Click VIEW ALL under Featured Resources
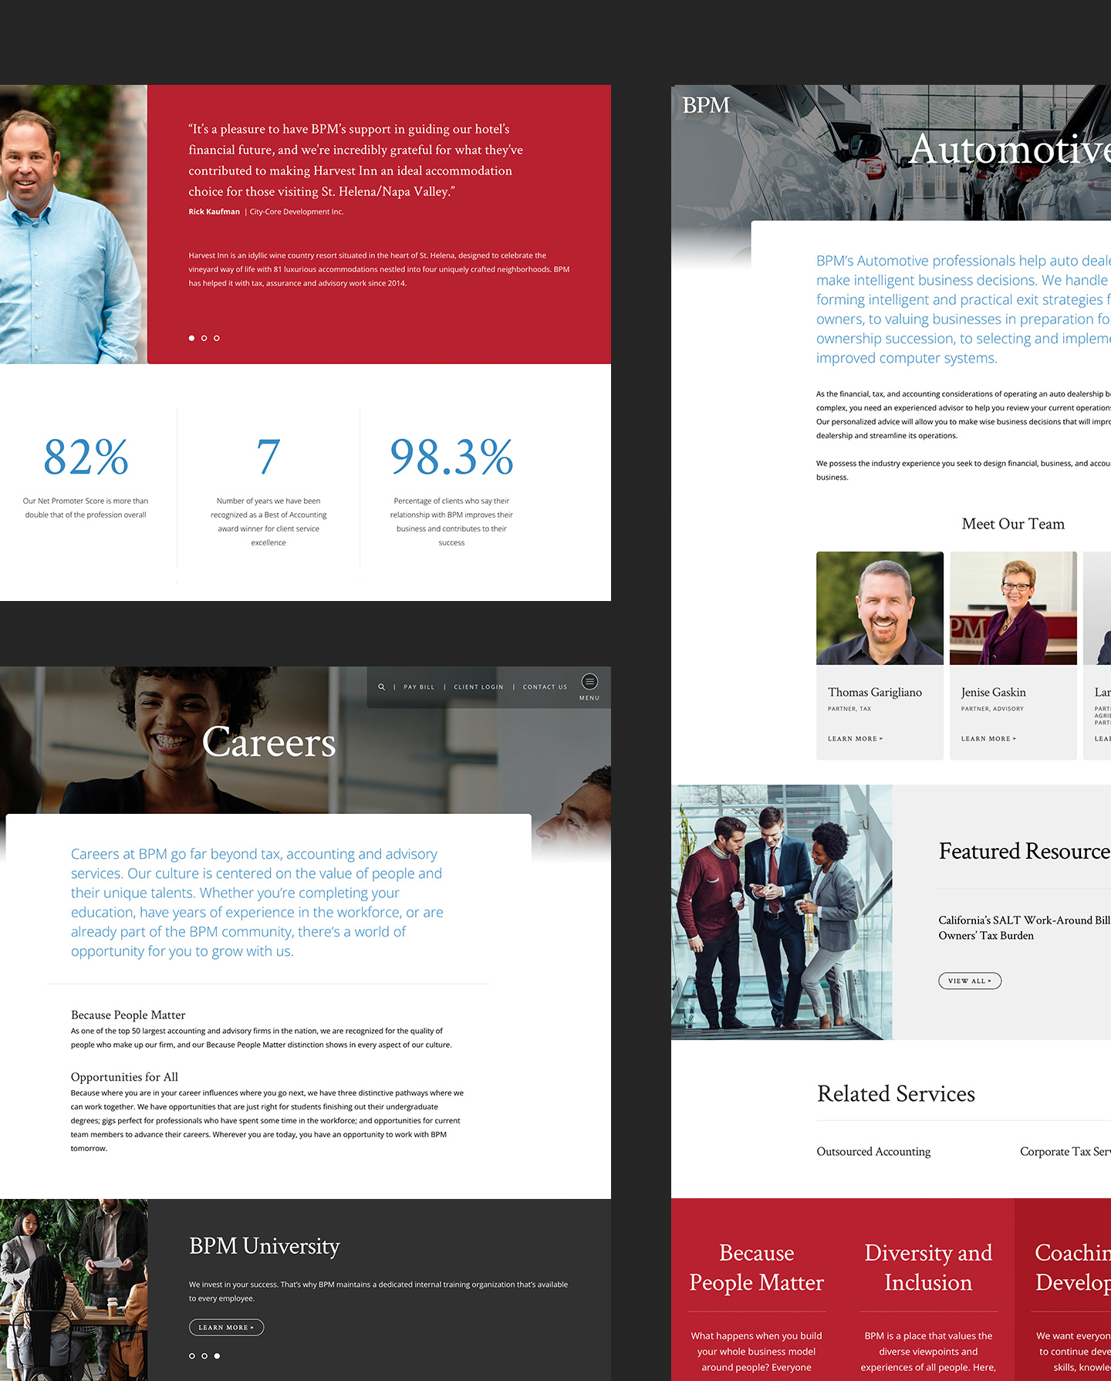 [x=970, y=981]
